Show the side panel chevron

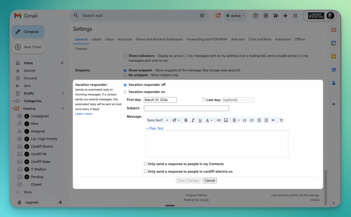pyautogui.click(x=334, y=203)
